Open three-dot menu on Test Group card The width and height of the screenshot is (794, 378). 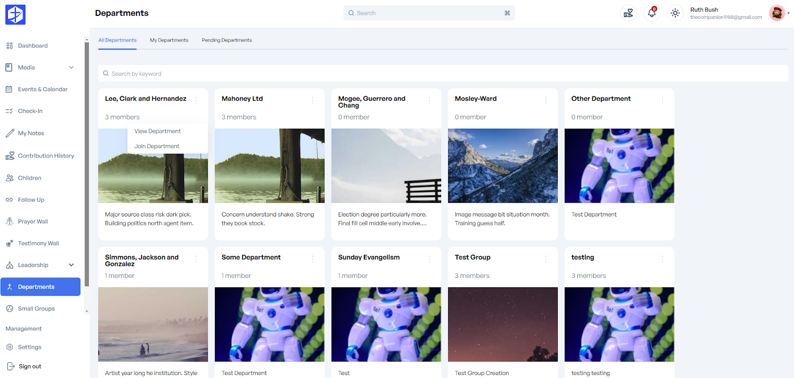(x=546, y=259)
